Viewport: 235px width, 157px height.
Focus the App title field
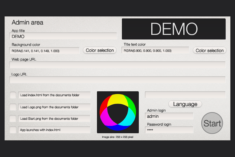[63, 36]
